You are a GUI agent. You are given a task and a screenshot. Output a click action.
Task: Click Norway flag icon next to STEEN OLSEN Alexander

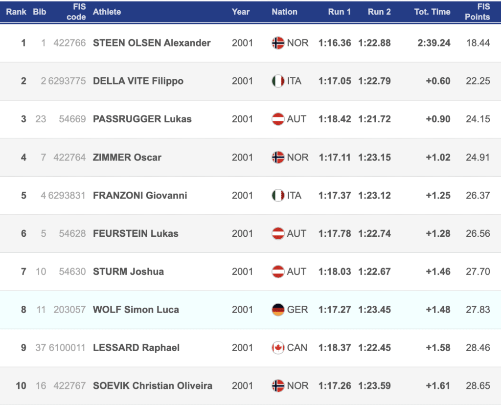tap(278, 43)
